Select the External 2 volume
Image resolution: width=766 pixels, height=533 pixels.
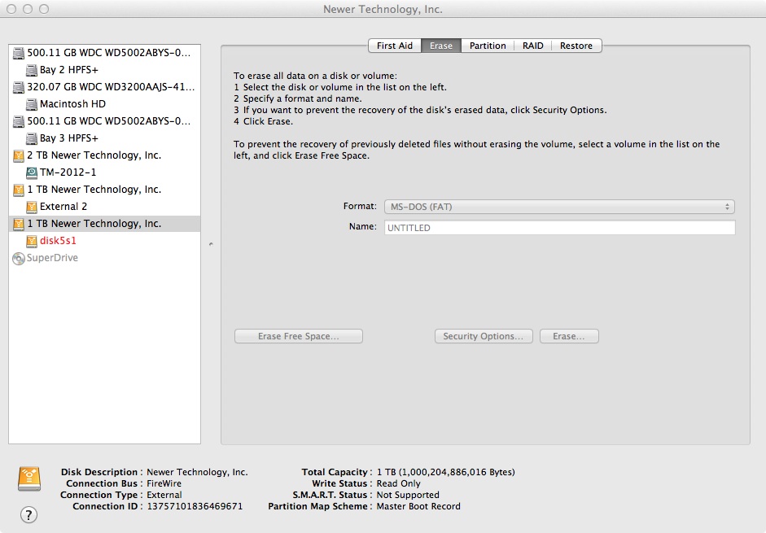[104, 207]
